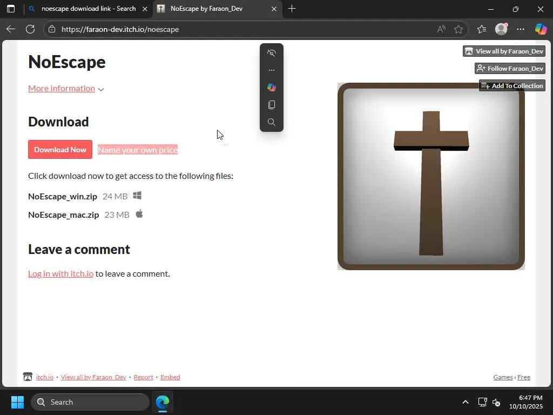Click the cross game cover image

tap(431, 177)
